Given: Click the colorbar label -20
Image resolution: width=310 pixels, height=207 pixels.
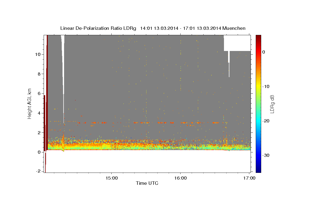Looking at the screenshot, I should [x=266, y=121].
